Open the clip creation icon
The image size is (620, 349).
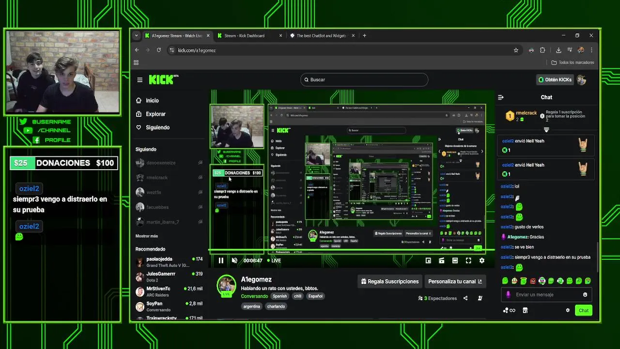click(442, 261)
